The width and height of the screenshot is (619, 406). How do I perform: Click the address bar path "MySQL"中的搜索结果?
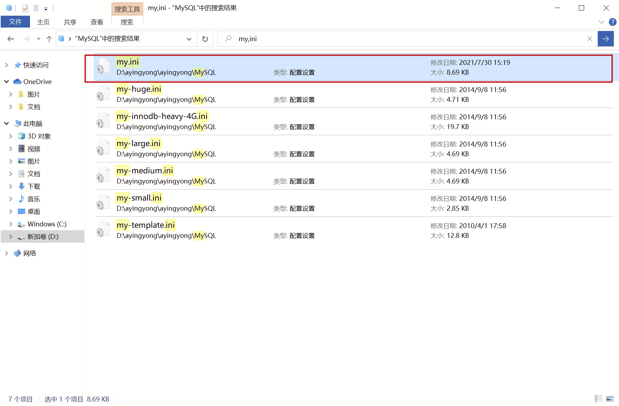click(107, 39)
